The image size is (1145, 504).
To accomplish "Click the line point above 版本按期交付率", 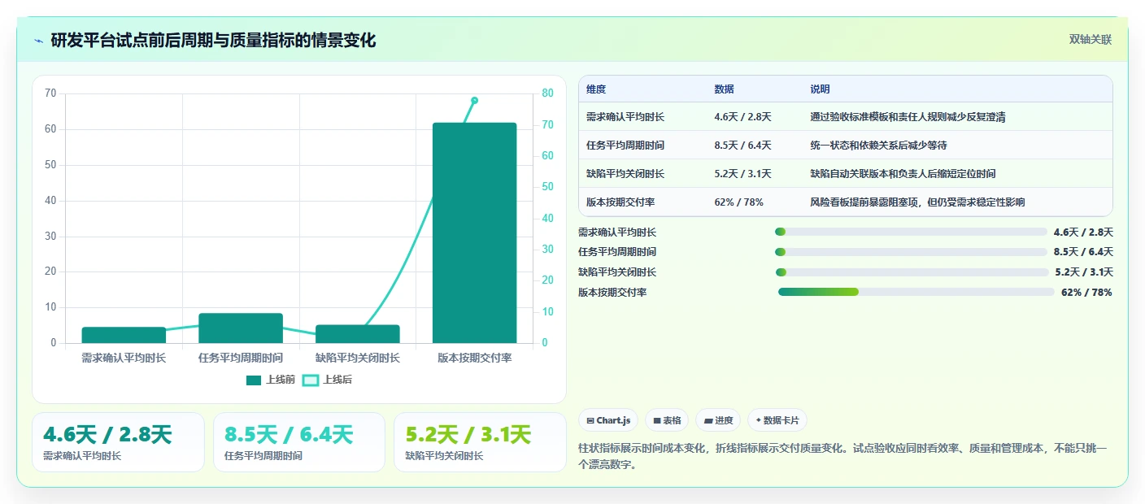I will 474,100.
